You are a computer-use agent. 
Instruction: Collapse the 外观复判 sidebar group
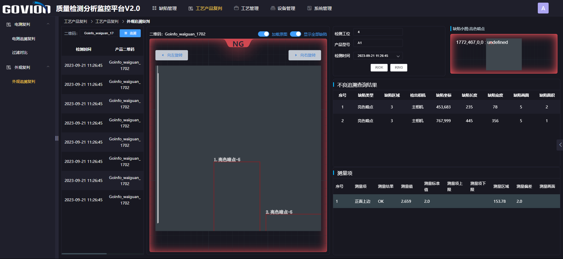[x=48, y=67]
